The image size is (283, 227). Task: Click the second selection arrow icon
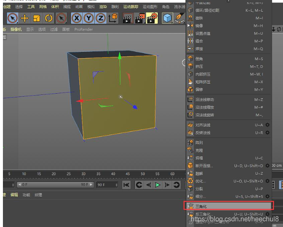(x=61, y=18)
